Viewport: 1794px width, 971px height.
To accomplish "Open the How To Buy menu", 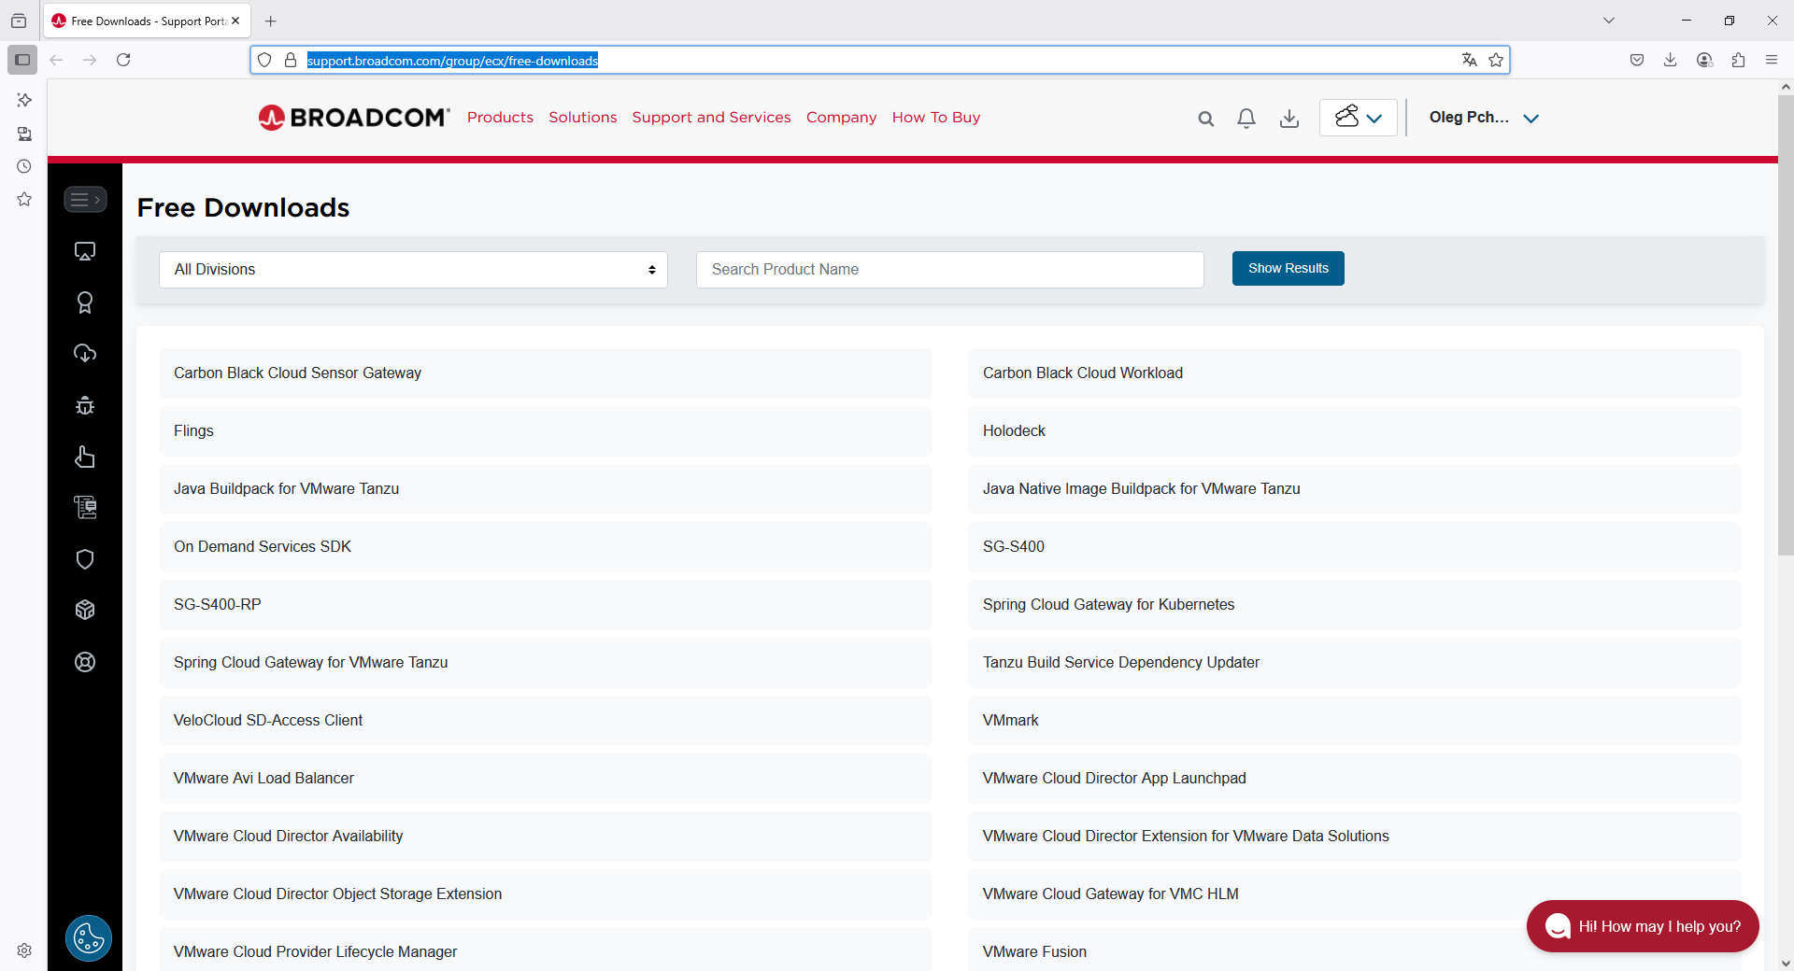I will coord(936,118).
